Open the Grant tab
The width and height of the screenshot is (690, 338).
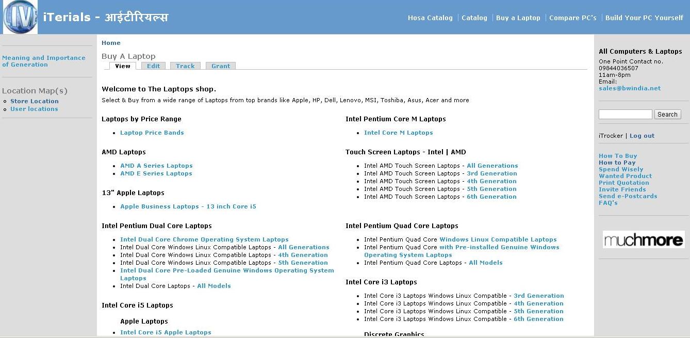221,66
